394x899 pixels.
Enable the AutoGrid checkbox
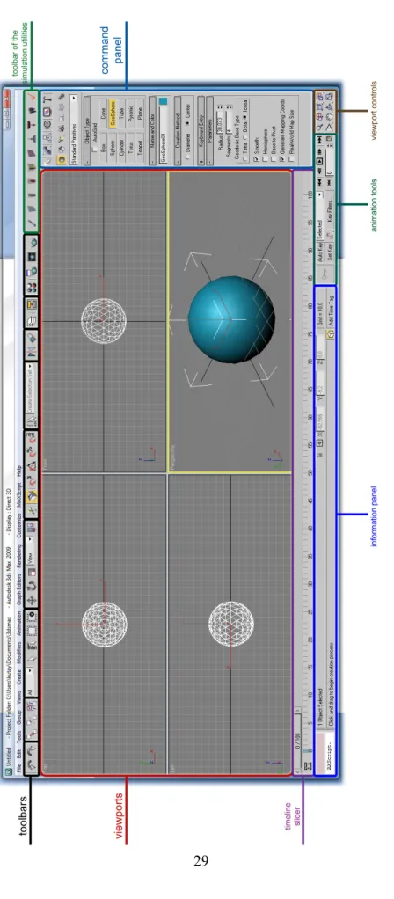click(x=95, y=149)
